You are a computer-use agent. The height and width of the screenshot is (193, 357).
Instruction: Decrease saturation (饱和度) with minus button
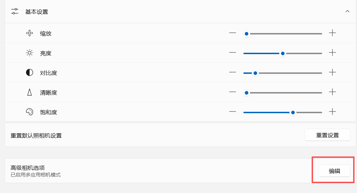pyautogui.click(x=232, y=112)
